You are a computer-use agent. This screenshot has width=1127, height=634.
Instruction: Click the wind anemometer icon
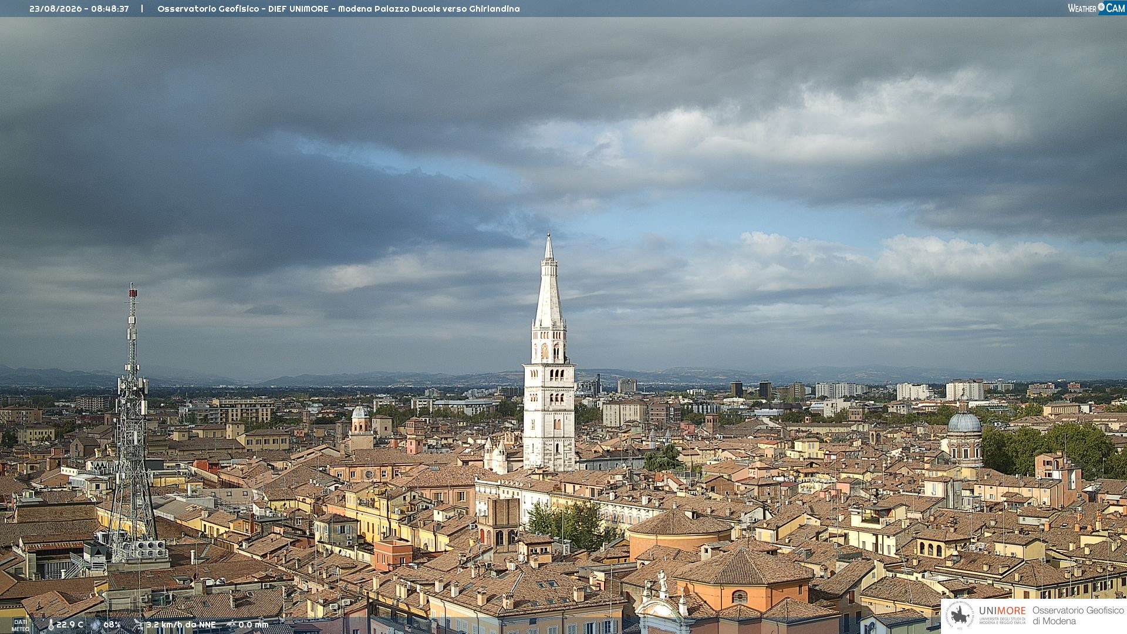pos(138,625)
